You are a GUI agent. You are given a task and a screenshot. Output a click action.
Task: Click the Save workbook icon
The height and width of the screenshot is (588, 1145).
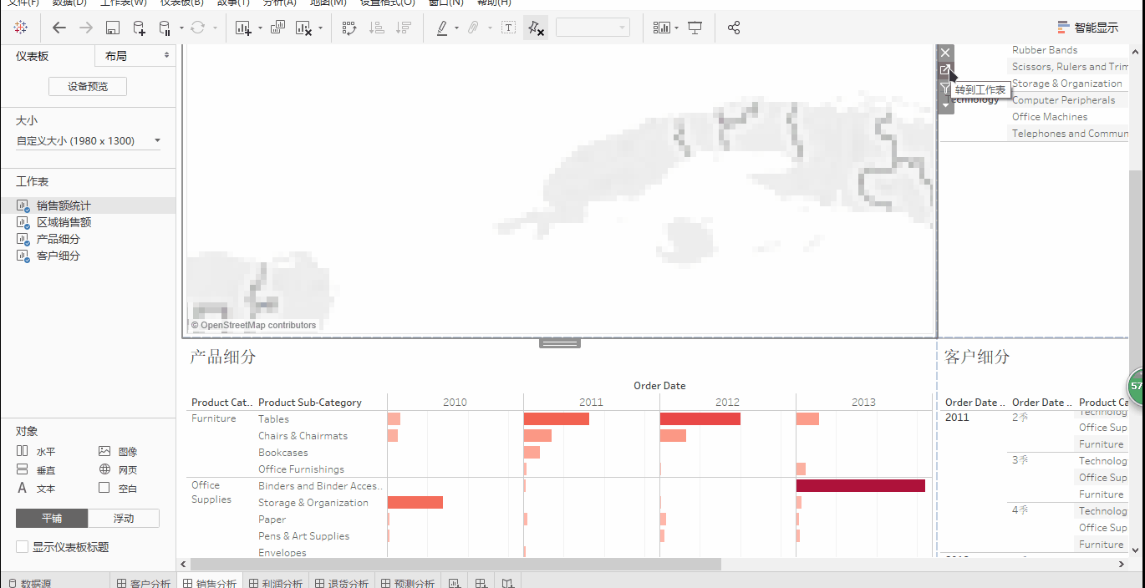[113, 28]
